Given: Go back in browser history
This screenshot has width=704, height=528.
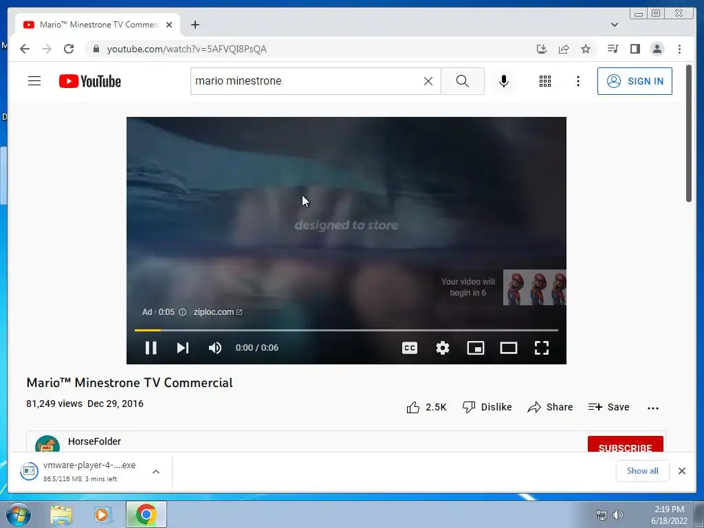Looking at the screenshot, I should point(25,49).
